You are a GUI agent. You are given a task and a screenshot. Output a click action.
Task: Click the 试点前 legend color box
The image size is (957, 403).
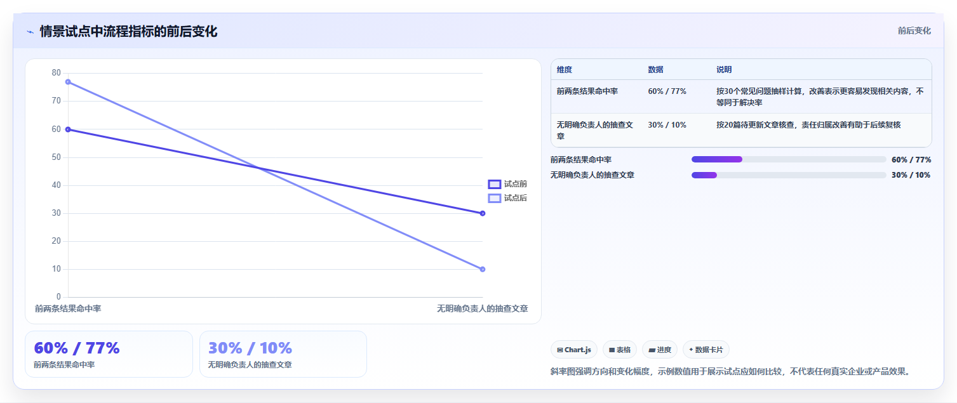495,184
